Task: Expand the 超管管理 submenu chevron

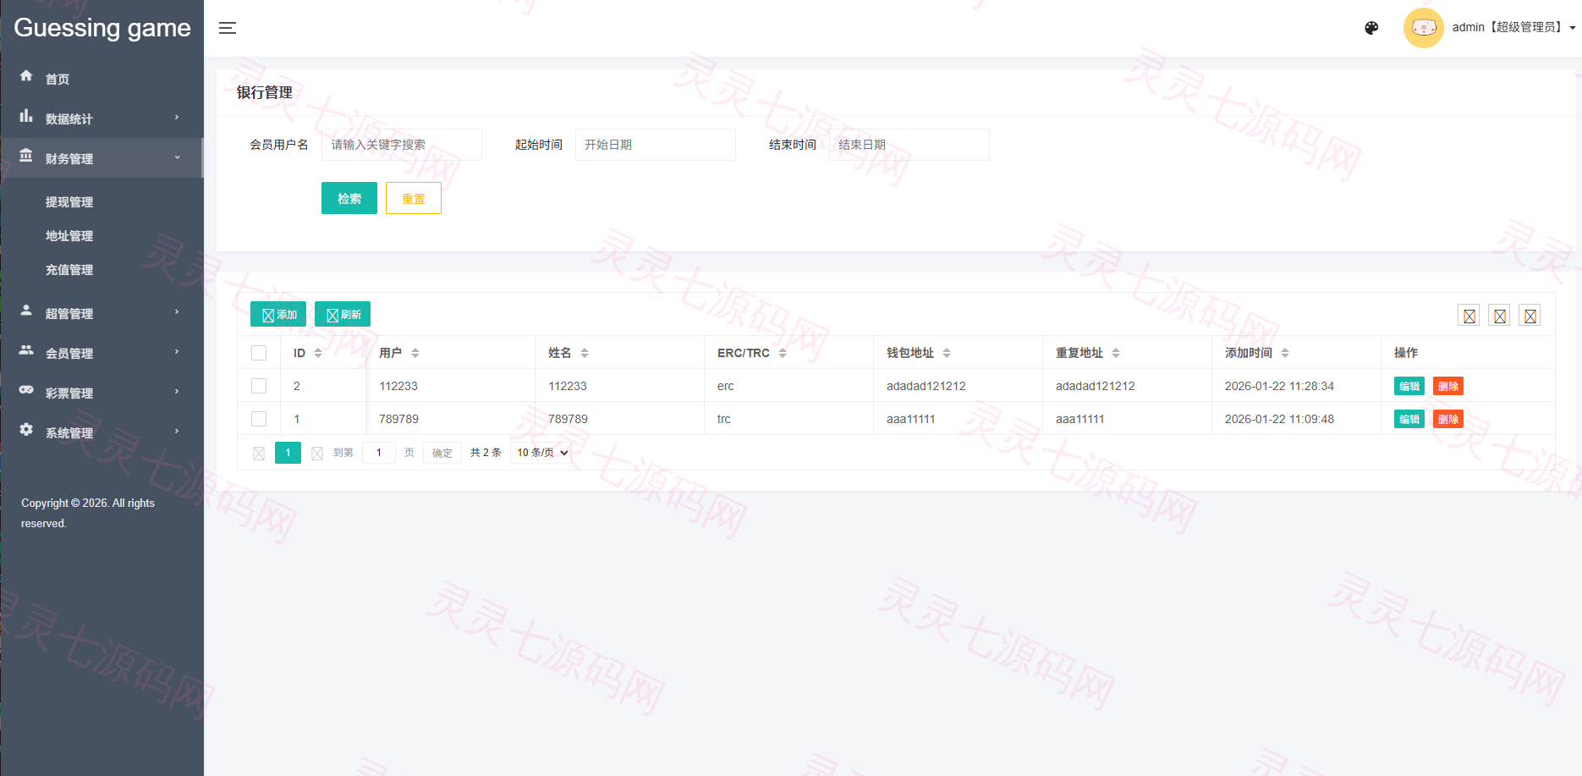Action: (x=177, y=311)
